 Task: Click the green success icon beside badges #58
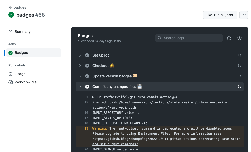[11, 15]
